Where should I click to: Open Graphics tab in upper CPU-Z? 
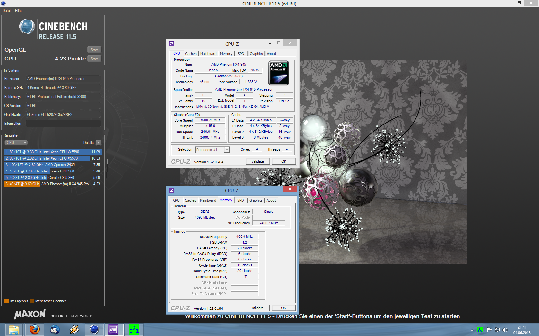tap(256, 54)
